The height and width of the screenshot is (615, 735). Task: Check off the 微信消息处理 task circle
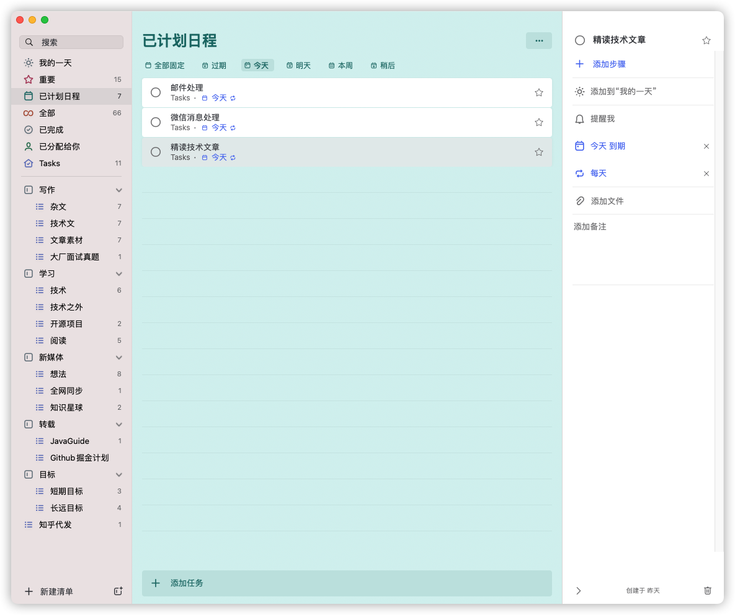click(156, 122)
